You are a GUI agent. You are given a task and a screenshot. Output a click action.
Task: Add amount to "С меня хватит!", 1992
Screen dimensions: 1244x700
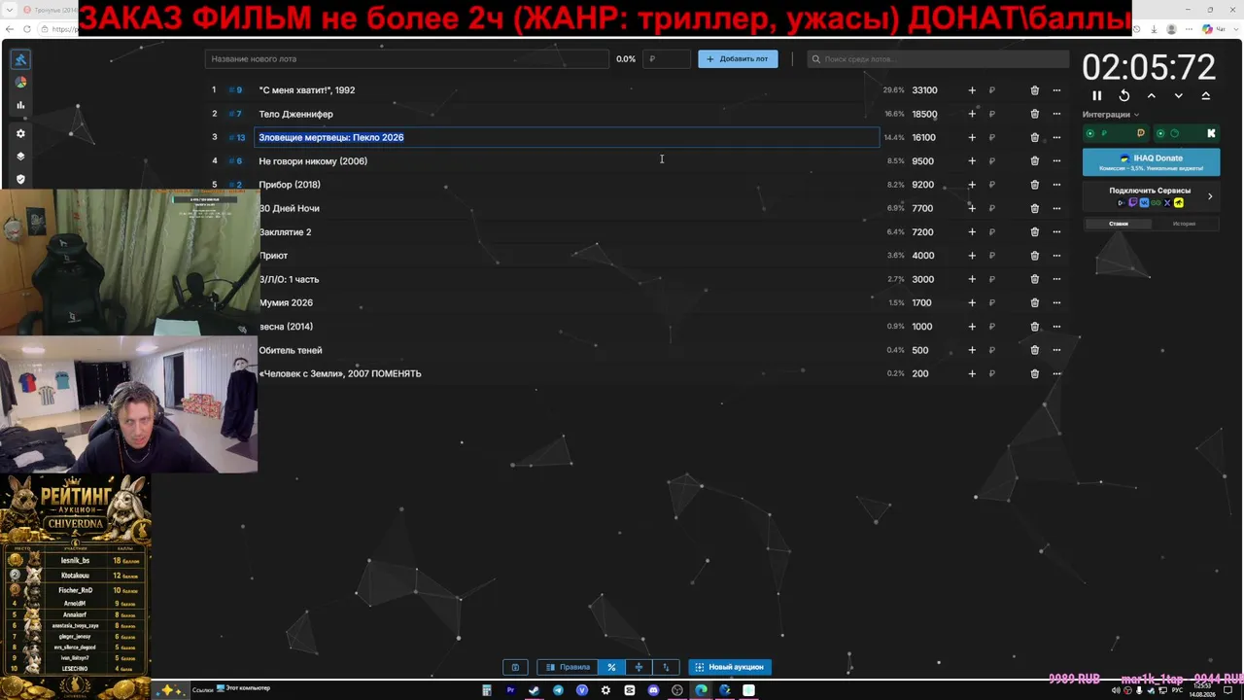pyautogui.click(x=972, y=90)
